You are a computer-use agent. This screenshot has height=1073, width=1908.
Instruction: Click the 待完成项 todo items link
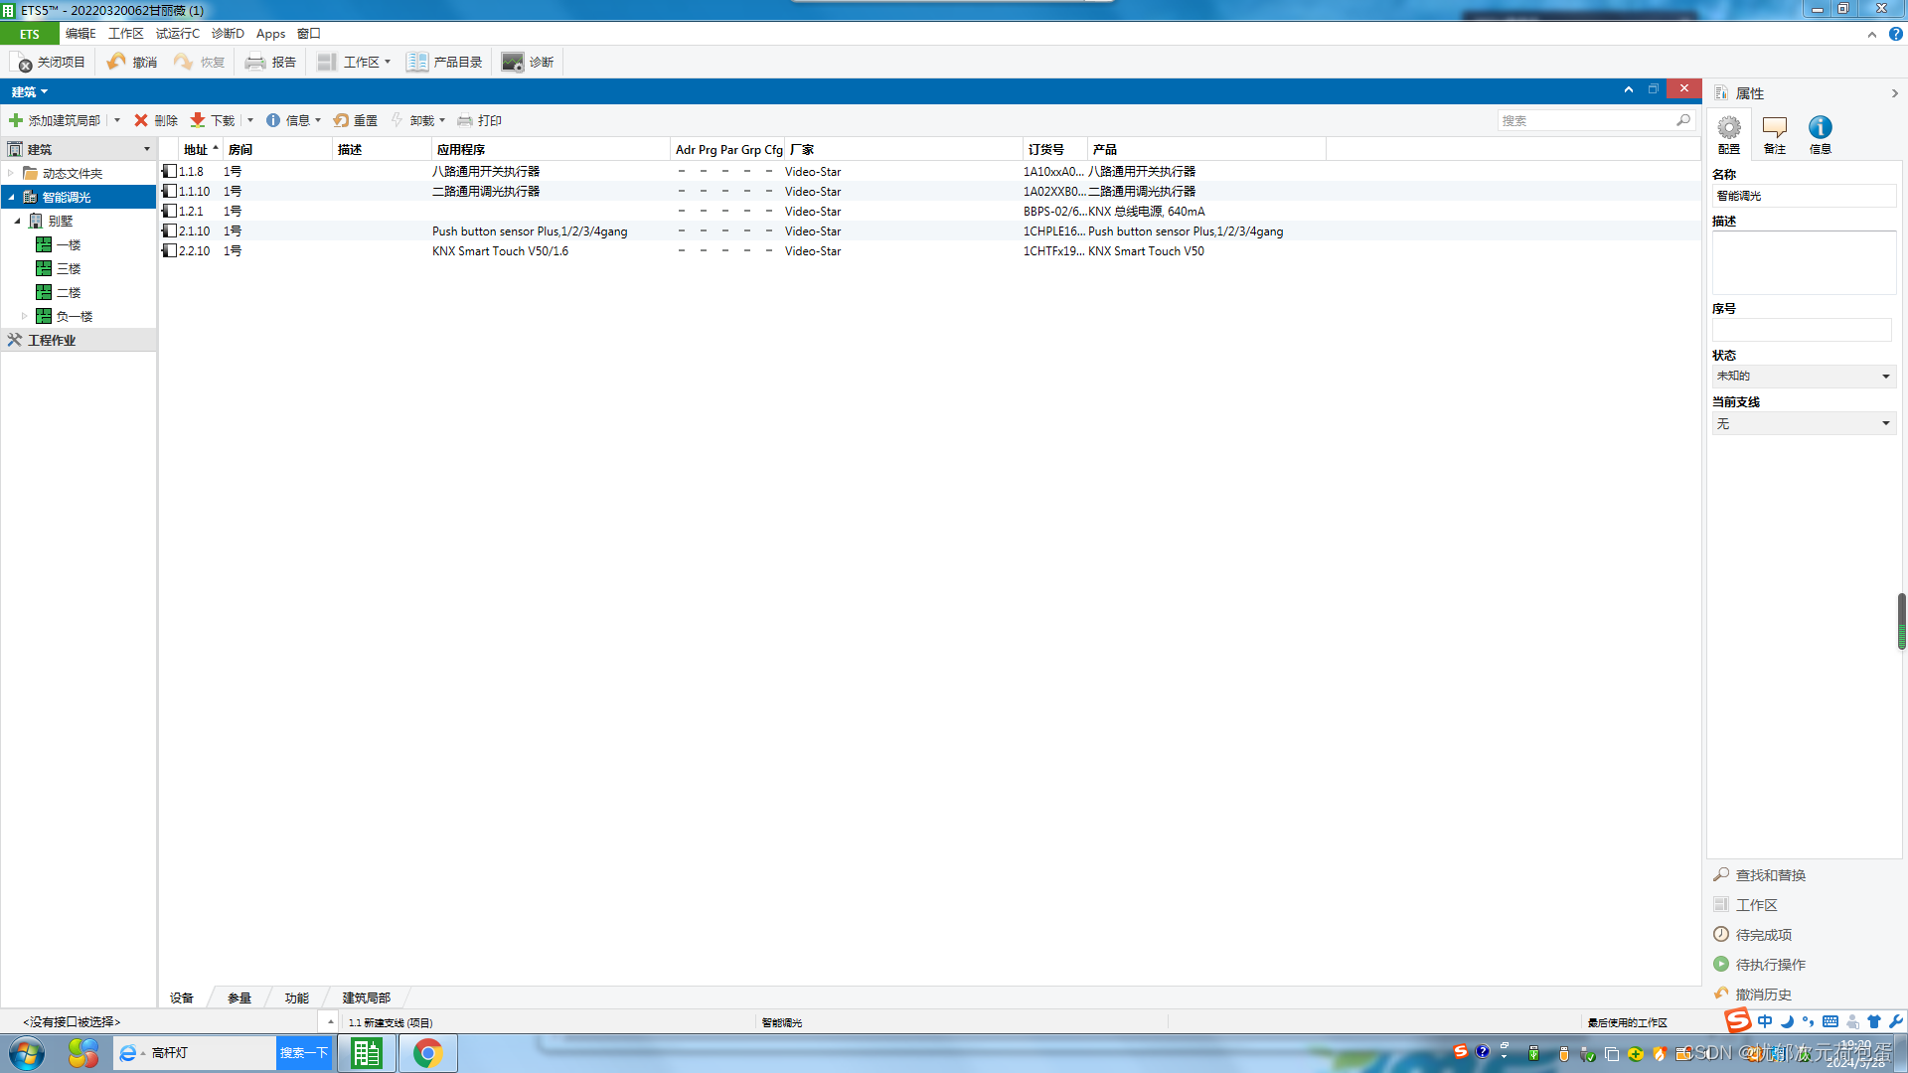point(1763,935)
